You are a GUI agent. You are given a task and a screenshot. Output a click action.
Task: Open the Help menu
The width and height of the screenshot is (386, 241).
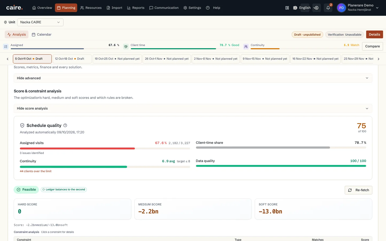[x=213, y=8]
